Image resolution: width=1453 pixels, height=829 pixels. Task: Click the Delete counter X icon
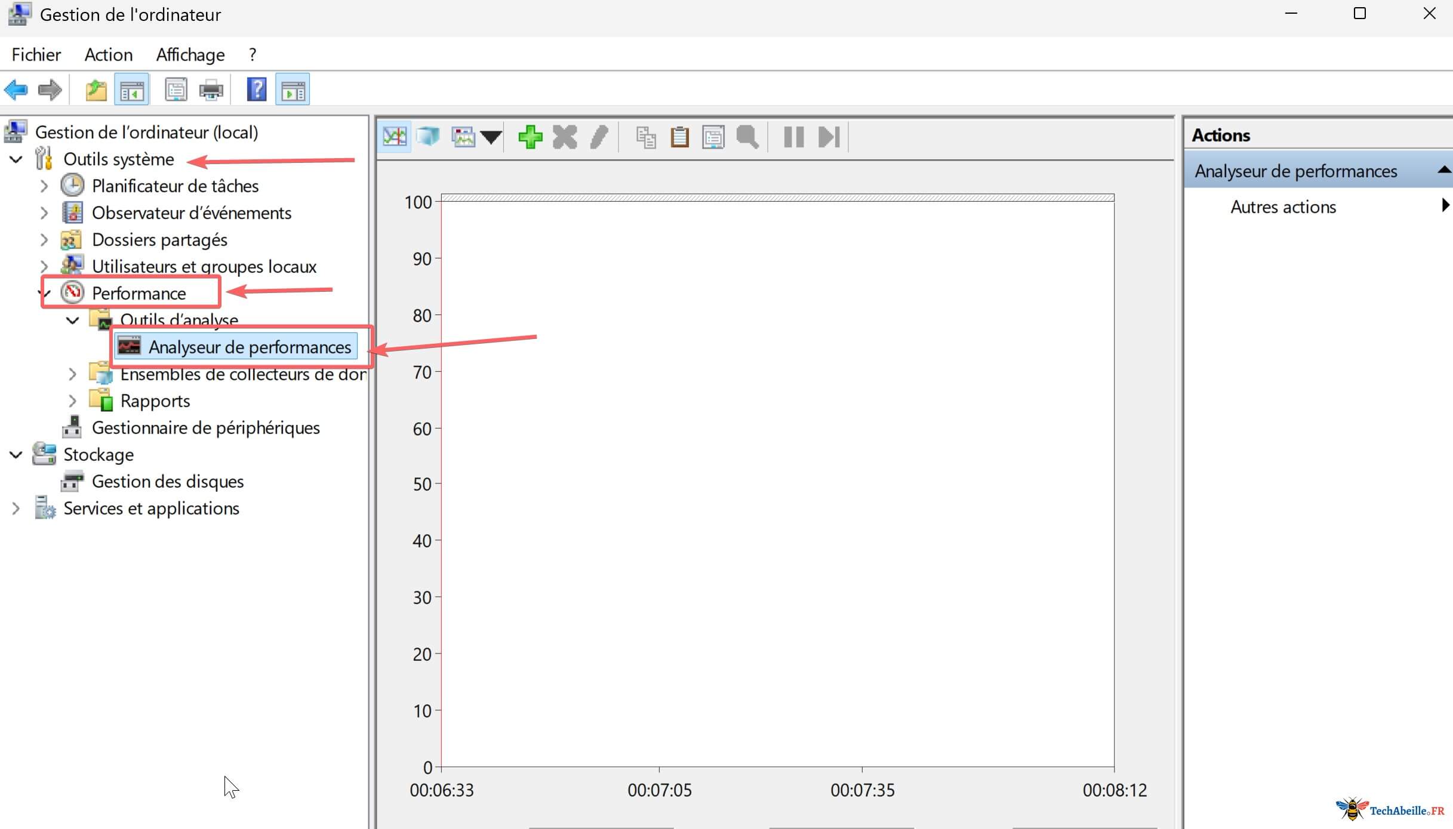tap(564, 137)
